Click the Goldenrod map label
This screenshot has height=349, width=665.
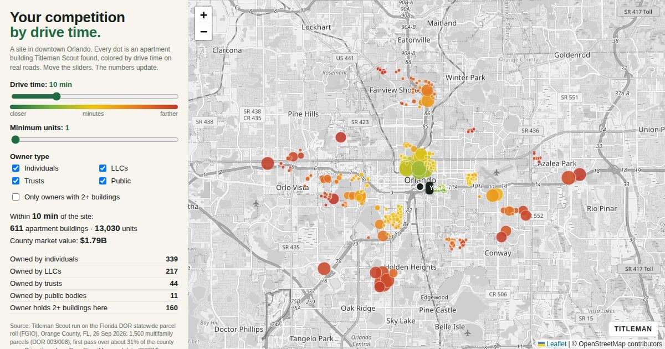click(572, 55)
